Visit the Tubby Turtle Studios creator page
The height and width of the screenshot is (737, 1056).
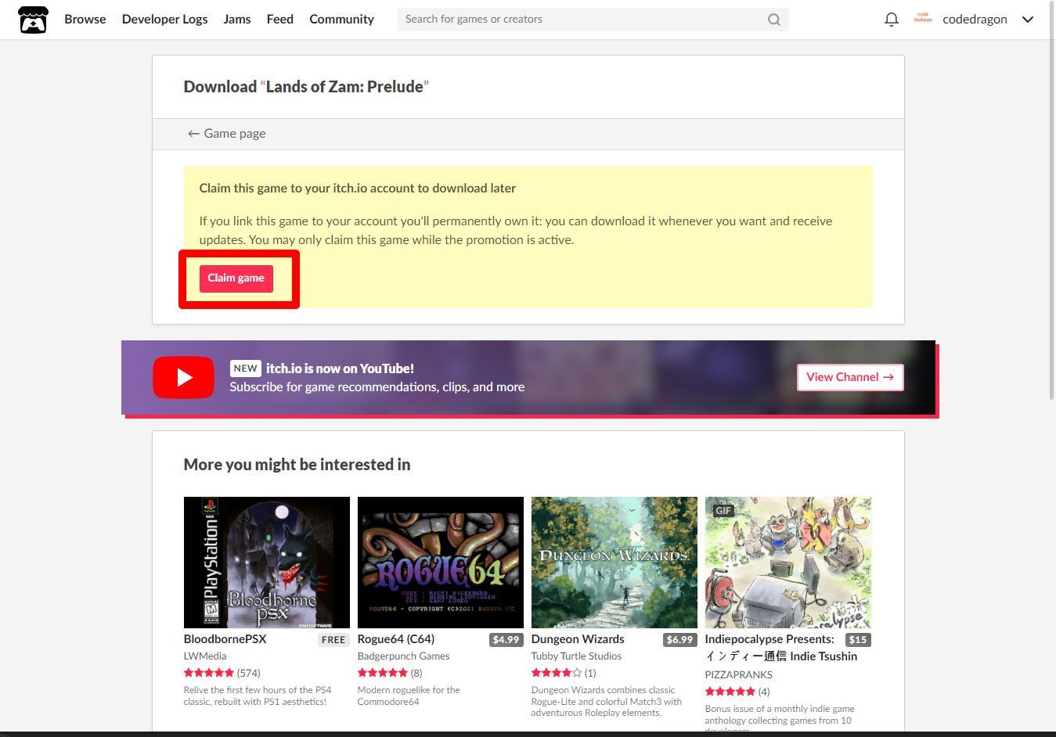[576, 656]
